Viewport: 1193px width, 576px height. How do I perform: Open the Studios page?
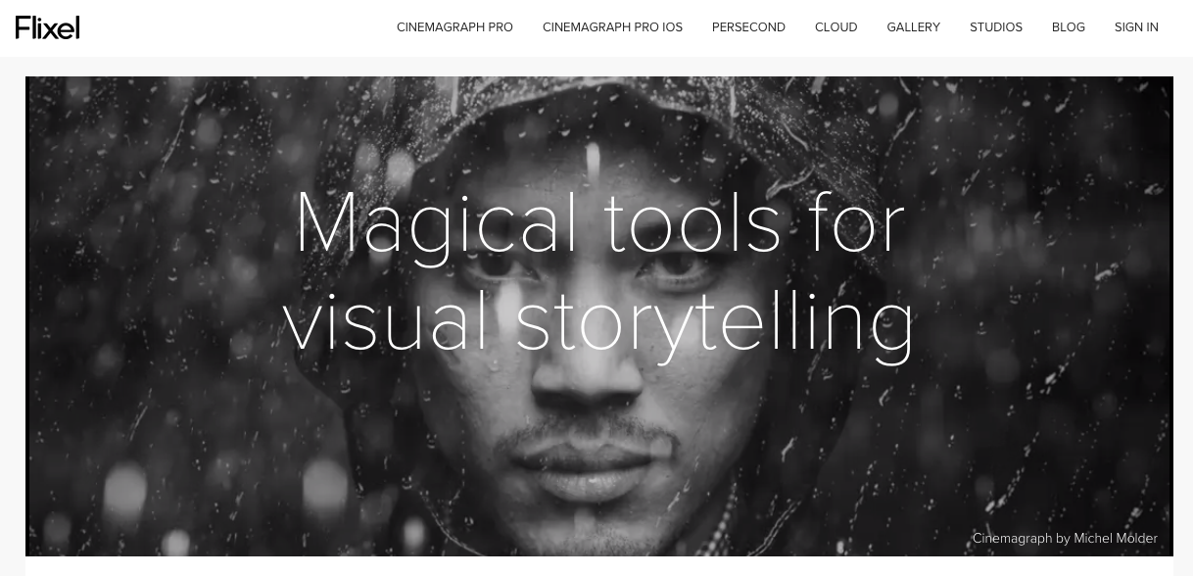click(995, 27)
